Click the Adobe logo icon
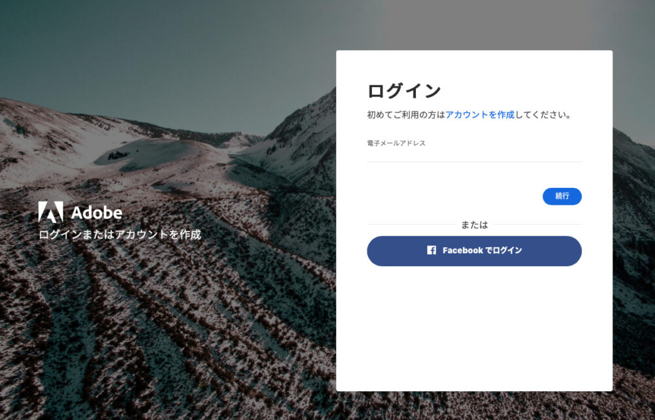Image resolution: width=655 pixels, height=420 pixels. click(x=50, y=212)
